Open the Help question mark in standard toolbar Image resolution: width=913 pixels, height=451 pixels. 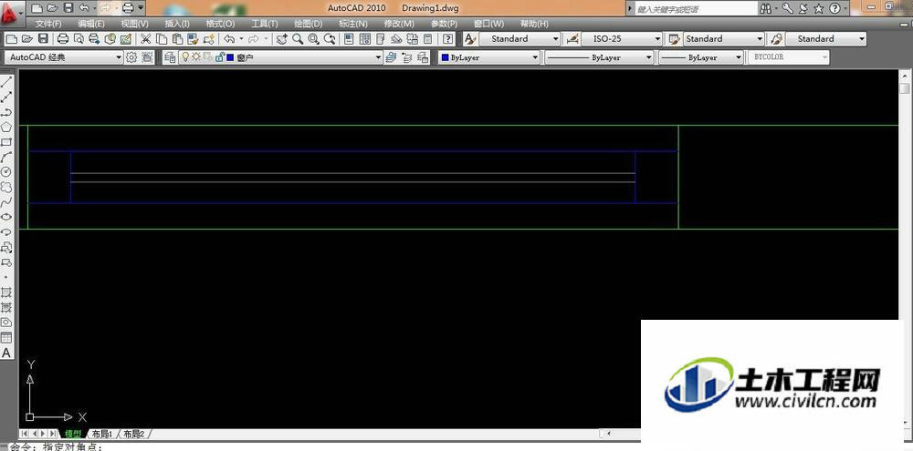pyautogui.click(x=447, y=39)
